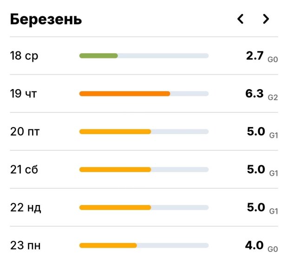Click the 5.0 value for 22 нд
The width and height of the screenshot is (288, 263).
click(256, 207)
